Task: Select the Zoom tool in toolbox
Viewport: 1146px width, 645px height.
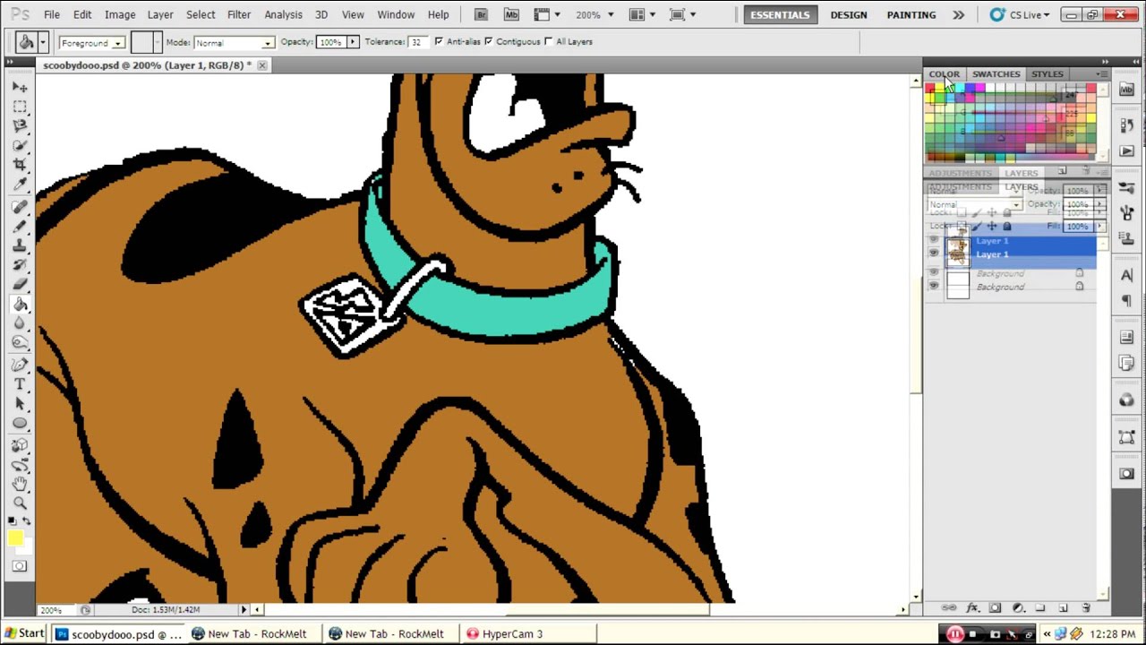Action: [x=20, y=503]
